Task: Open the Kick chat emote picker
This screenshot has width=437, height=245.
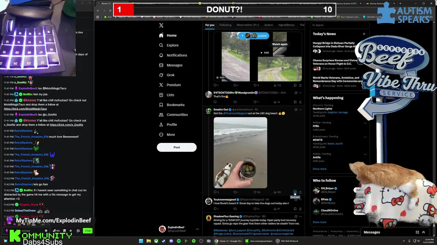Action: (46, 231)
